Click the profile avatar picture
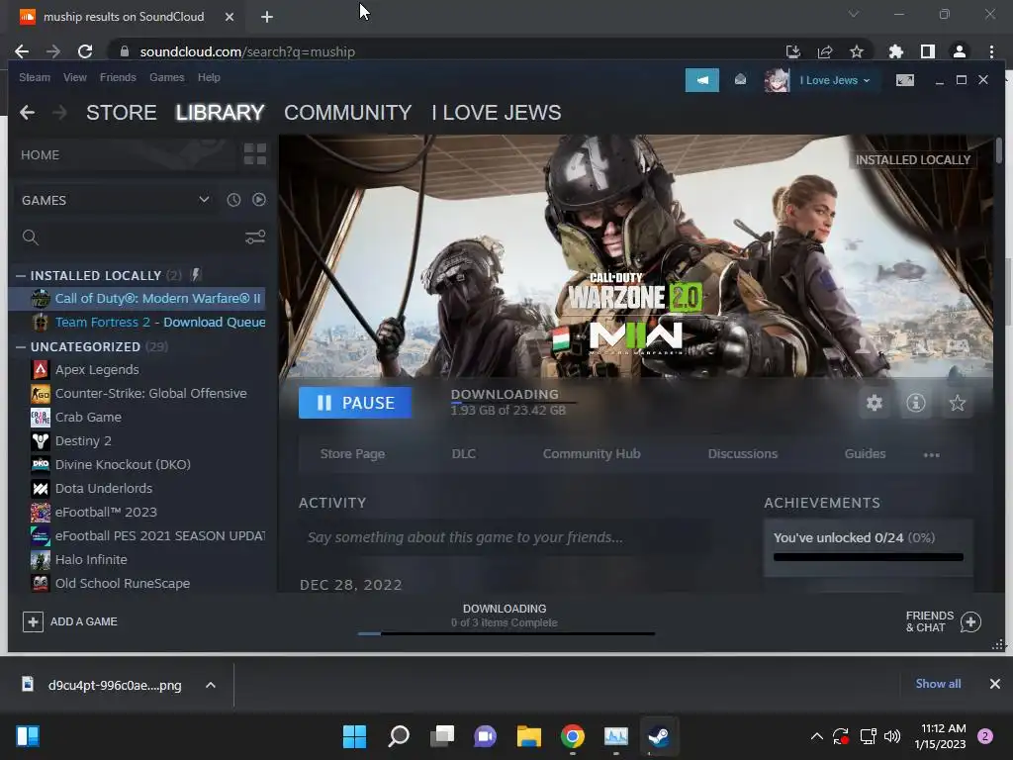Screen dimensions: 1013x760 coord(777,80)
